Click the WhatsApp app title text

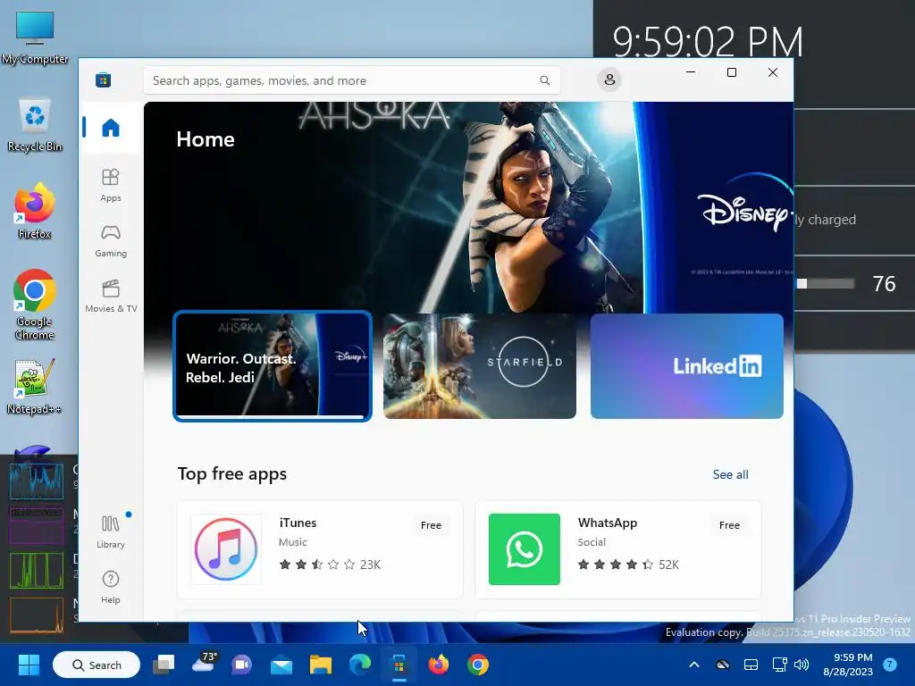pyautogui.click(x=607, y=523)
